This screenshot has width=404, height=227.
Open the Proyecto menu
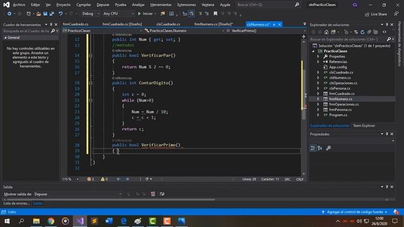coord(63,5)
